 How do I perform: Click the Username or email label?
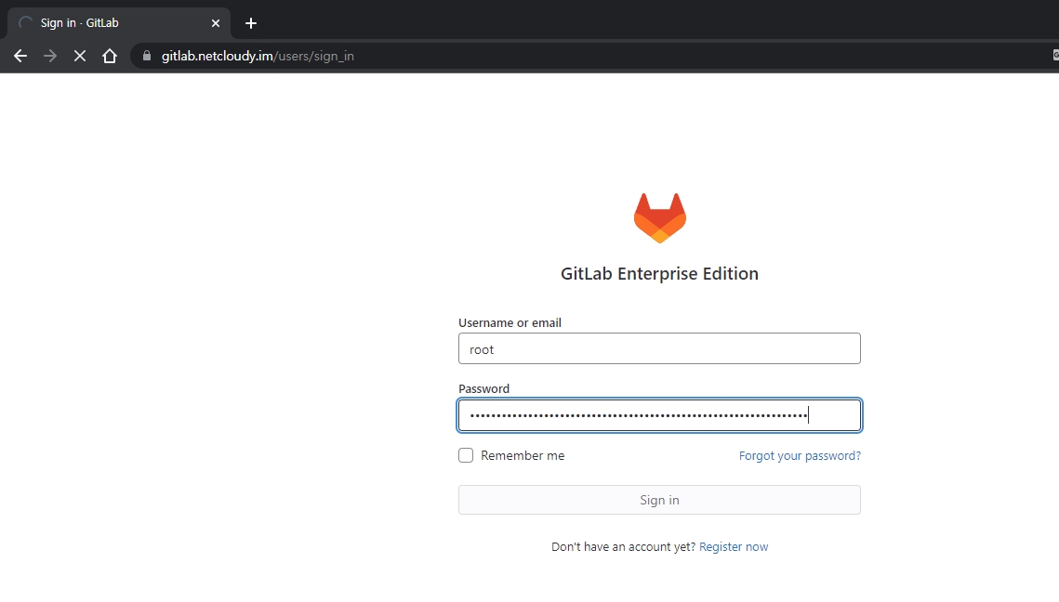[x=510, y=322]
